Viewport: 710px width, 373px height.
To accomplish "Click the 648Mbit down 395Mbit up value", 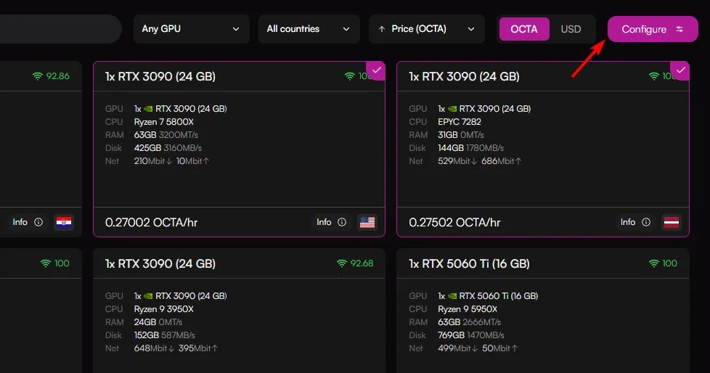I will tap(176, 348).
